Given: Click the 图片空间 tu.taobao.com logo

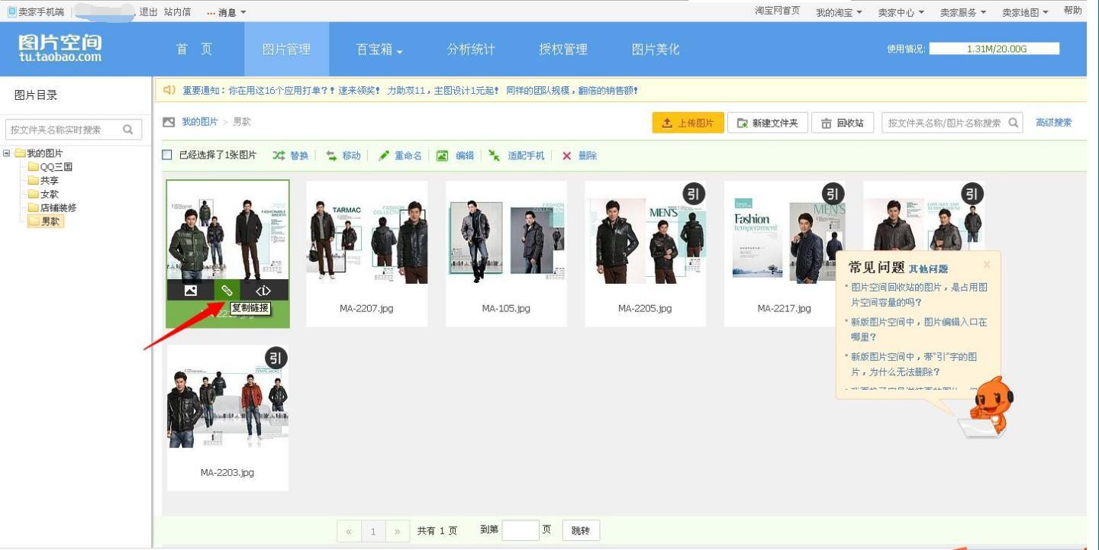Looking at the screenshot, I should [60, 48].
